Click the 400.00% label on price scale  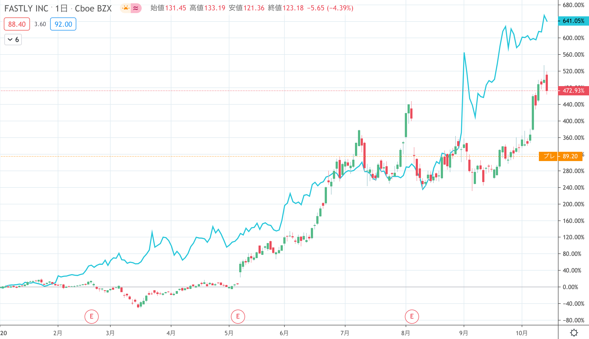point(573,121)
